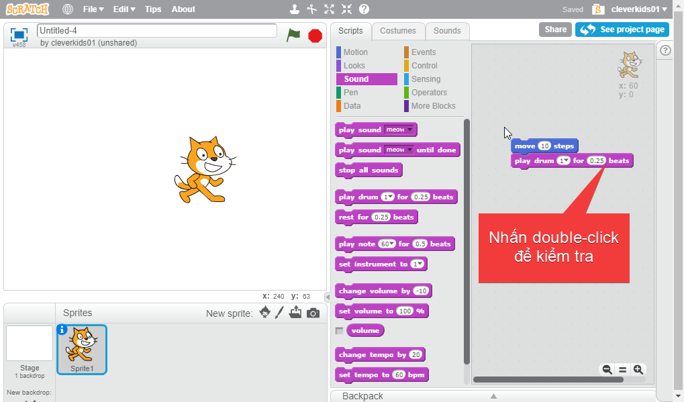Click the Scratch logo

coord(27,9)
